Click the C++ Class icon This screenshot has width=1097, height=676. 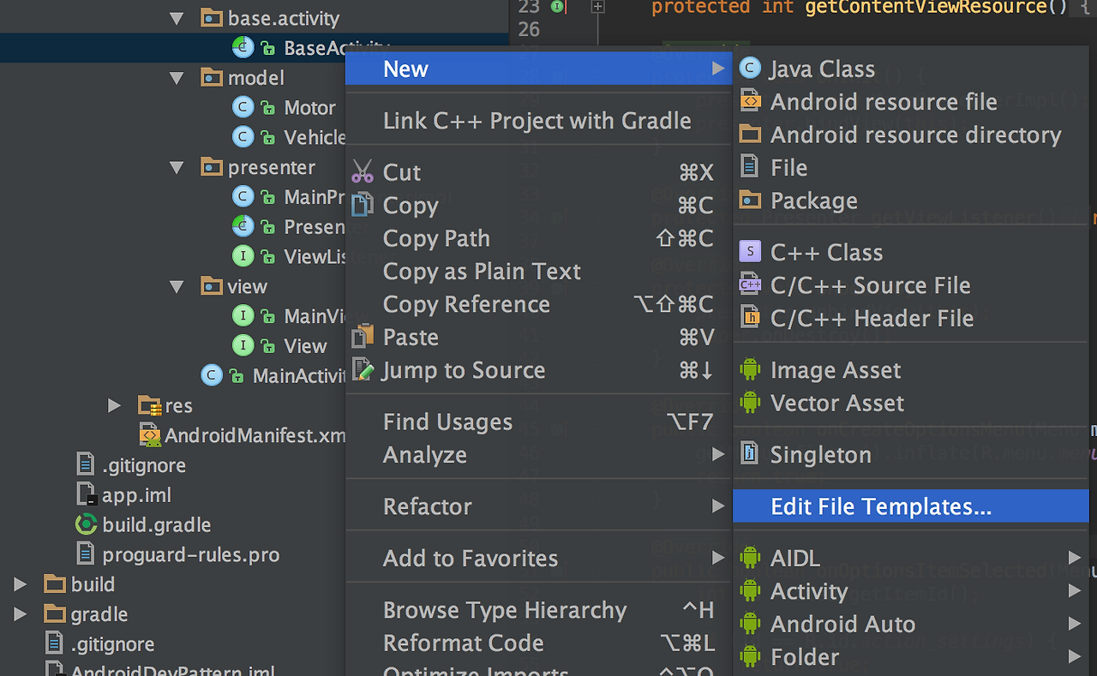pos(750,252)
